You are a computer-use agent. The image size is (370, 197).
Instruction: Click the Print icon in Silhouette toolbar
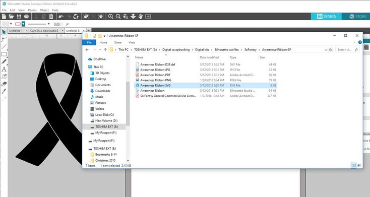(26, 16)
